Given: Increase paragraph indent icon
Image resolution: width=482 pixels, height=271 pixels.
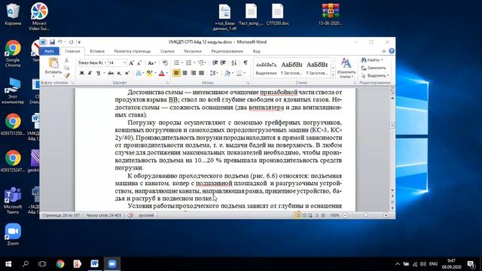Looking at the screenshot, I should point(223,63).
